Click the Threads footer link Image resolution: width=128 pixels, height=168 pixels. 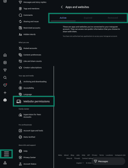pyautogui.click(x=77, y=158)
